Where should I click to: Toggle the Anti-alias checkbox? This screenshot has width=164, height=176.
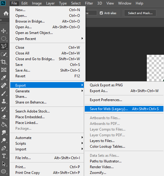[x=101, y=13]
